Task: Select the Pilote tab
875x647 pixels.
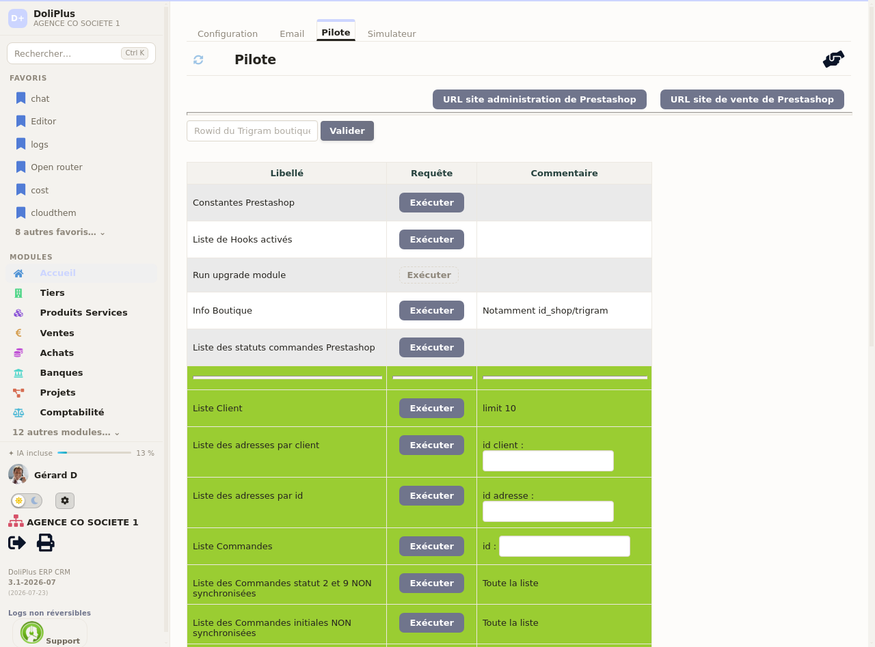Action: point(336,32)
